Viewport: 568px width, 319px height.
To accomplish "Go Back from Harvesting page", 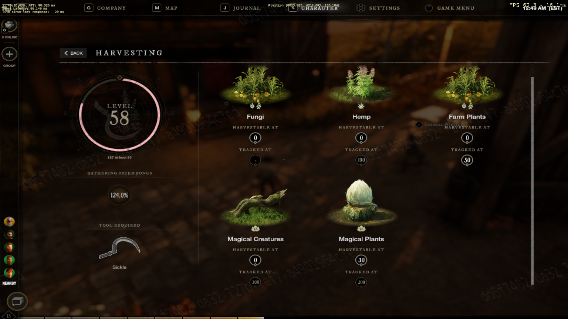I will coord(73,53).
